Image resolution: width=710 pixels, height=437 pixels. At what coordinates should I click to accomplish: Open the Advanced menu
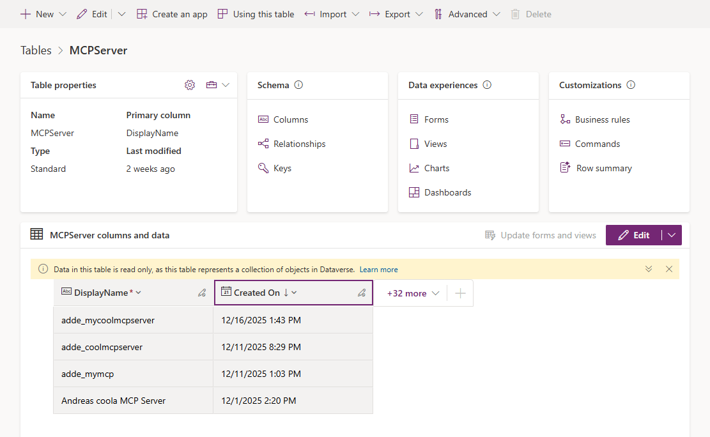pyautogui.click(x=467, y=14)
